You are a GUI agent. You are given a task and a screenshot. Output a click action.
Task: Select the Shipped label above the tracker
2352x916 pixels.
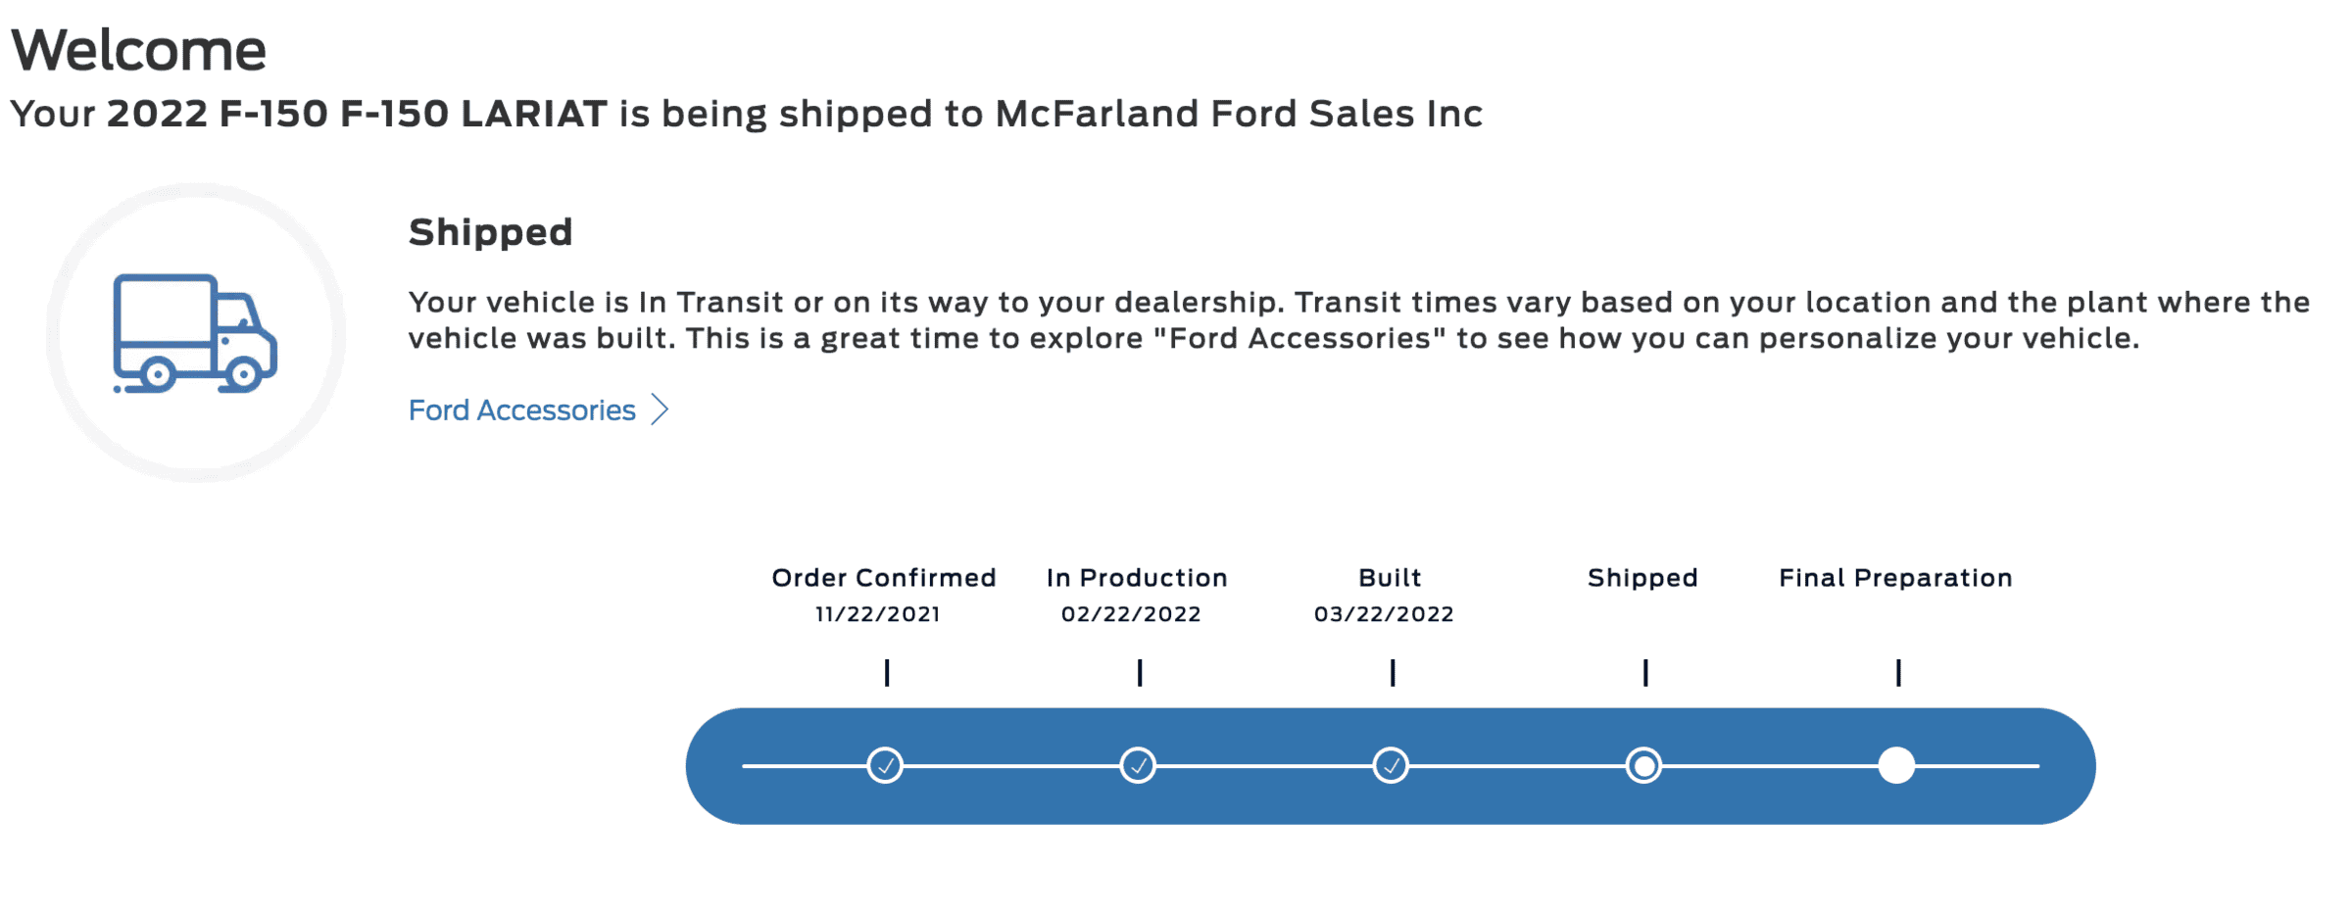click(1642, 578)
